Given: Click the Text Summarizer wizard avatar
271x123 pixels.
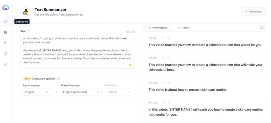Looking at the screenshot, I should 26,11.
